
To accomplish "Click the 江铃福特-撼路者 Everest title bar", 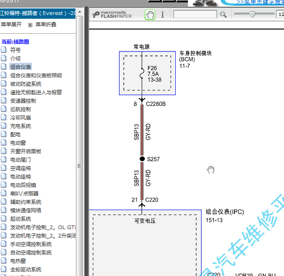I will click(37, 13).
